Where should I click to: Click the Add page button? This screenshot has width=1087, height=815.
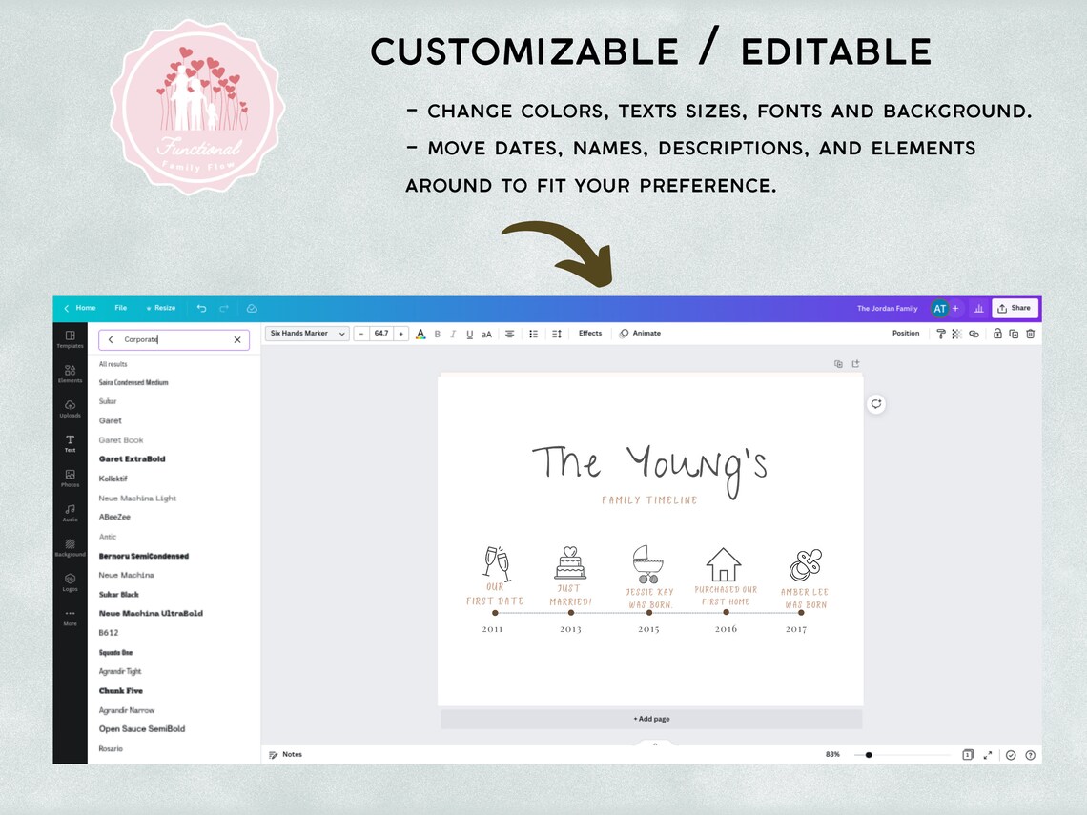click(651, 718)
